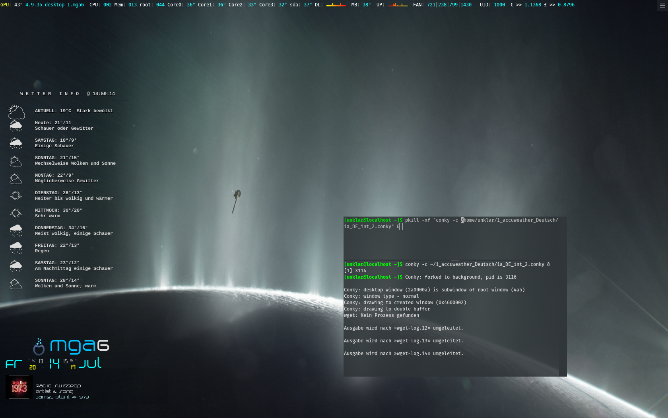Click the SONNTAG 21°/15° partly cloudy icon

click(16, 161)
